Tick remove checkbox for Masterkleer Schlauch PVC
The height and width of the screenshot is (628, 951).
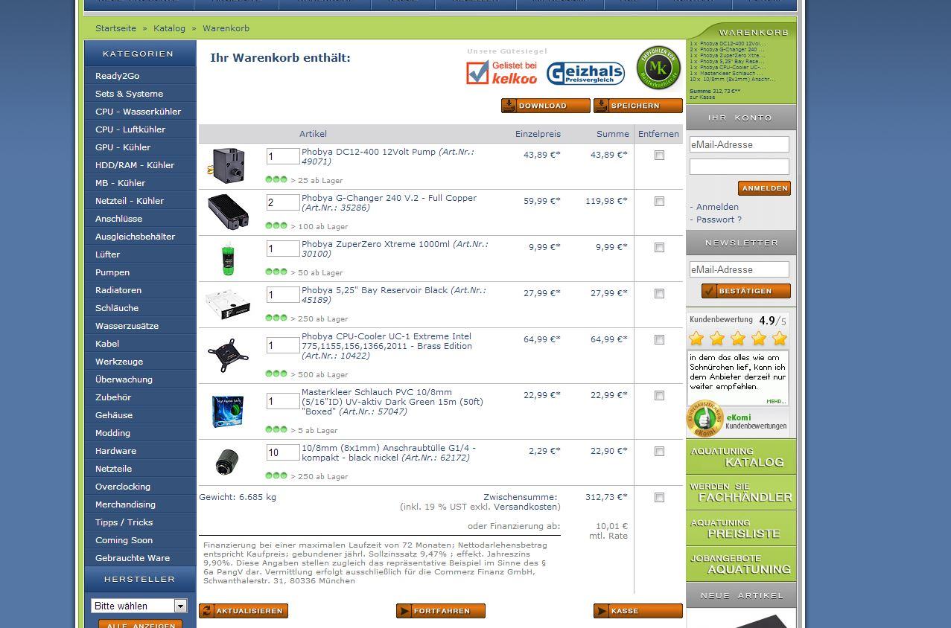tap(659, 396)
